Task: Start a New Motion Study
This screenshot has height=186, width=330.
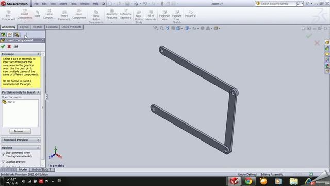Action: tap(139, 17)
